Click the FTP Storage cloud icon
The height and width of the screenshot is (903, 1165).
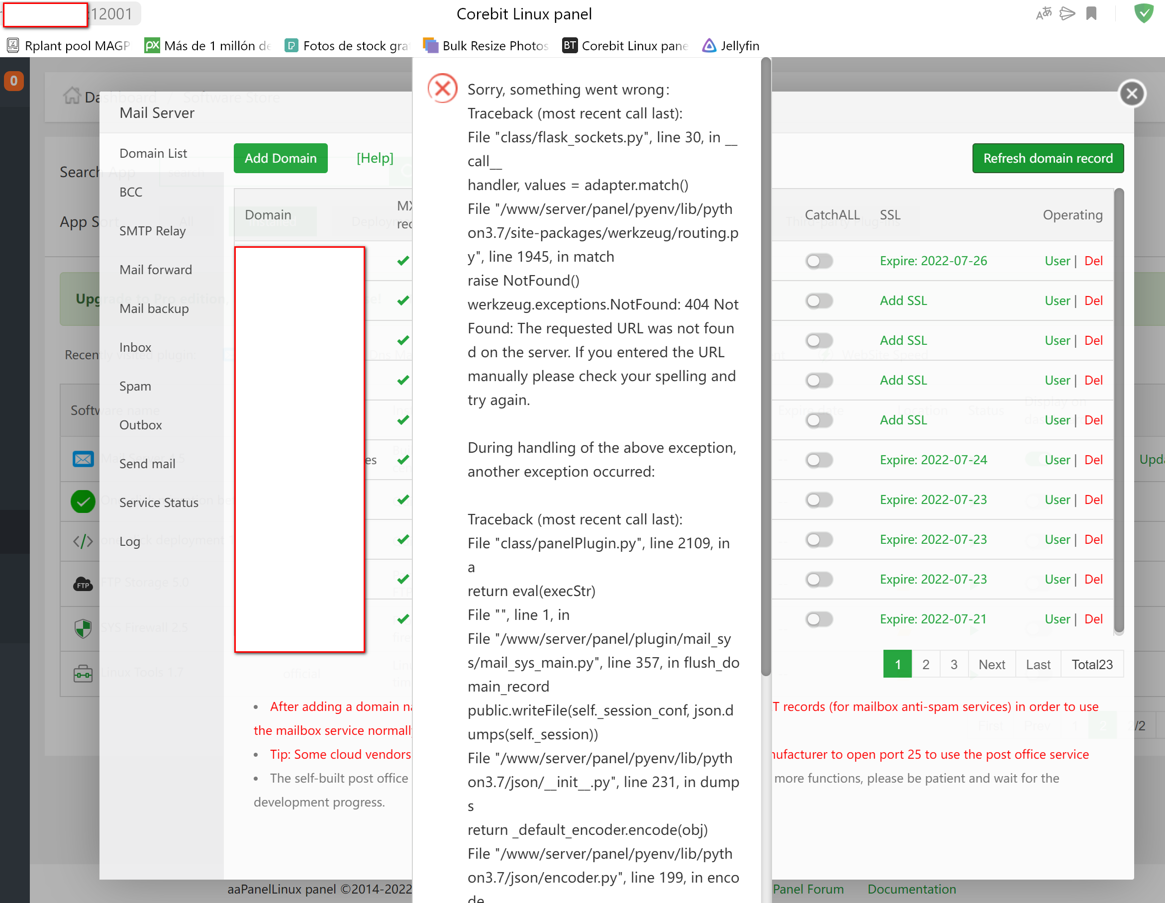click(x=83, y=584)
